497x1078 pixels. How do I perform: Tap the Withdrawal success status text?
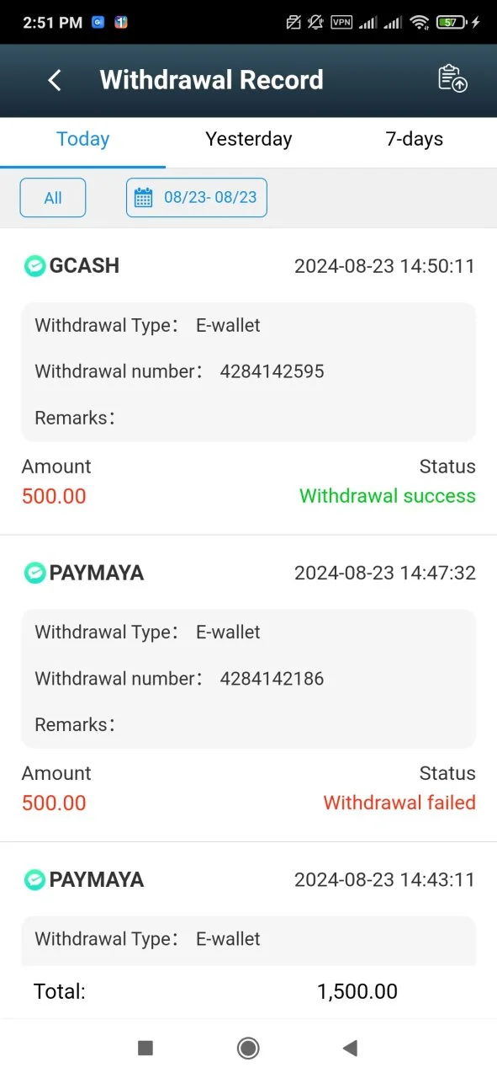388,496
